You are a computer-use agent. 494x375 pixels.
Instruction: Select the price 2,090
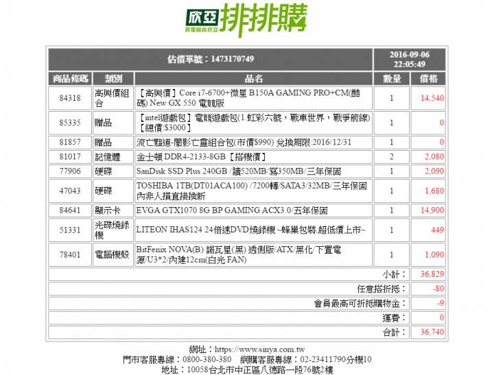434,171
